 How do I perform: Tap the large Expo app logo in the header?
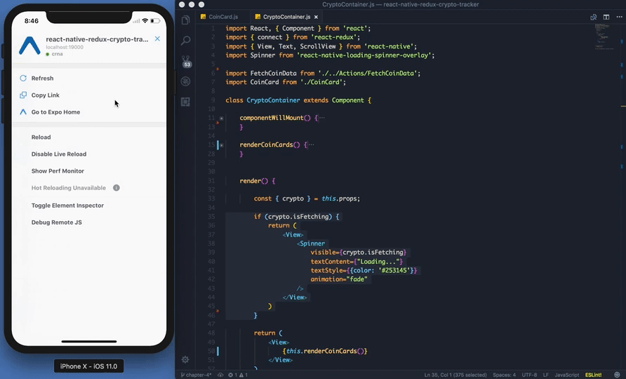29,46
